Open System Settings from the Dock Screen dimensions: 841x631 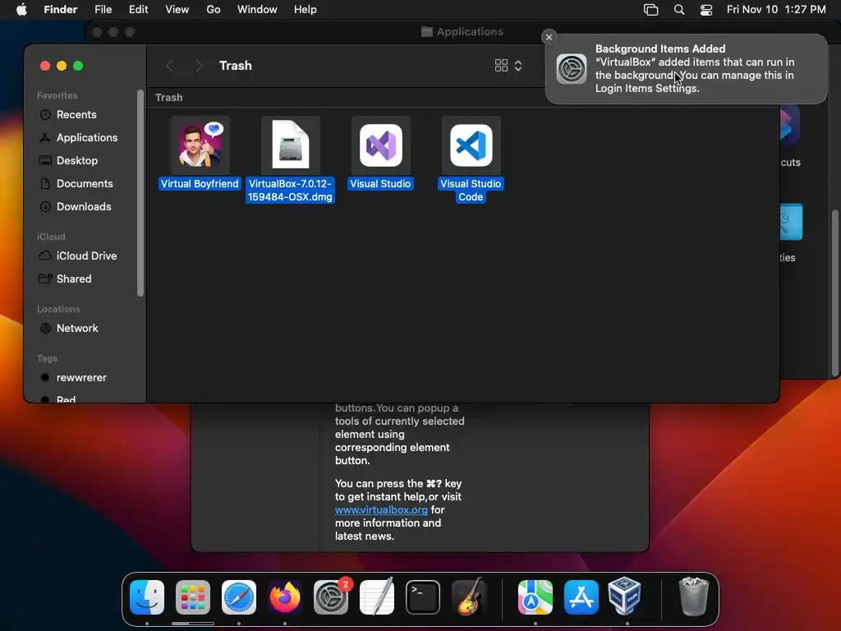click(331, 596)
